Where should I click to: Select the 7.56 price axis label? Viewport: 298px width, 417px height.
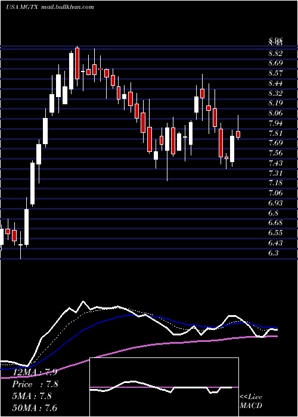[275, 153]
